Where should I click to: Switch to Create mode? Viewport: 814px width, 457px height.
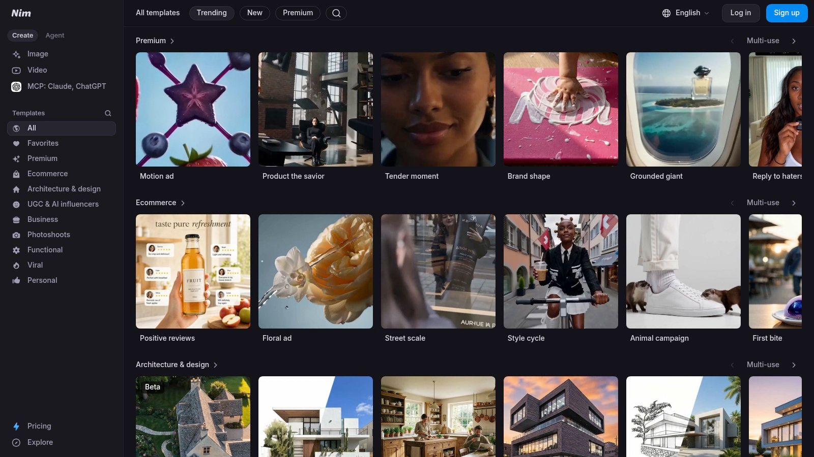[22, 36]
